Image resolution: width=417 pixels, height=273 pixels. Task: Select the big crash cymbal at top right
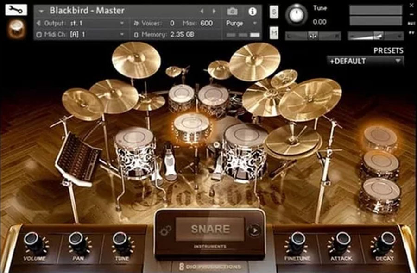point(255,62)
